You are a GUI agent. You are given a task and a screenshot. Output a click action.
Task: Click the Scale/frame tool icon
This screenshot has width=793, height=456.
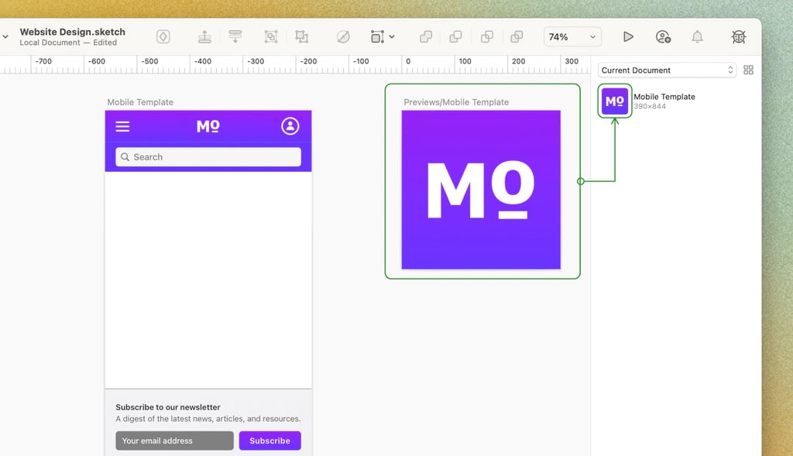377,37
